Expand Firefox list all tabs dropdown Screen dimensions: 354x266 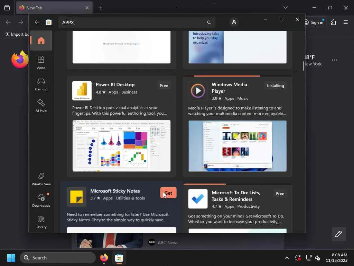click(x=285, y=8)
